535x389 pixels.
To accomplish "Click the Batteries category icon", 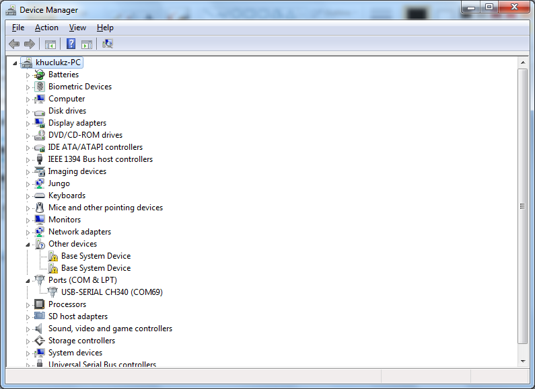I will coord(40,75).
